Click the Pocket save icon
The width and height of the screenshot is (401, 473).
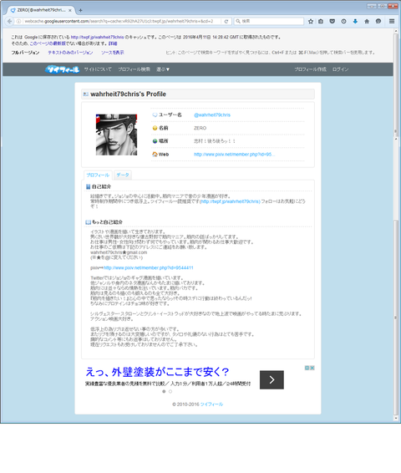click(x=332, y=21)
